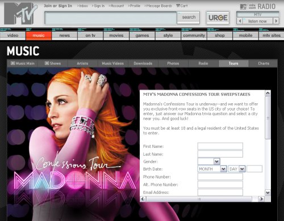Open the Message Boards link

pyautogui.click(x=158, y=6)
